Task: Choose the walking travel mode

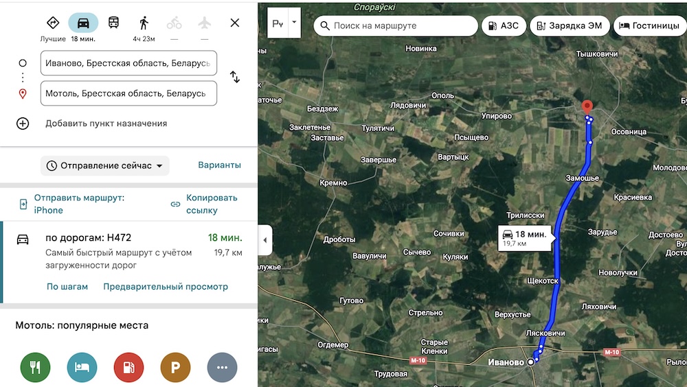Action: coord(144,23)
